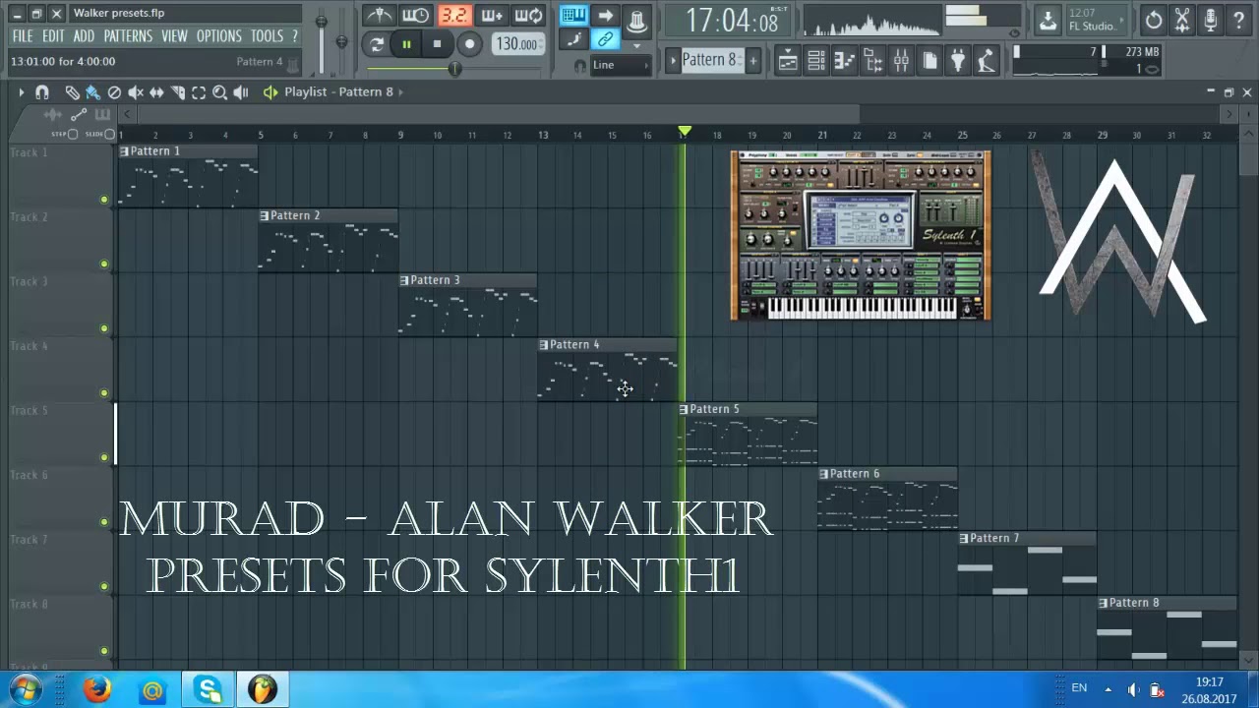Activate the Zoom tool in the playlist toolbar

click(220, 91)
